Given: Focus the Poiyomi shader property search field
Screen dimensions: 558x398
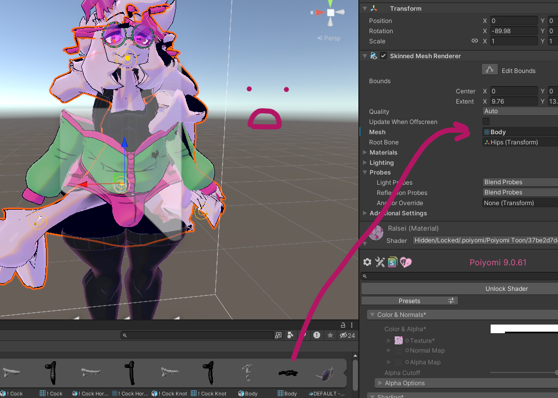Looking at the screenshot, I should click(x=459, y=276).
